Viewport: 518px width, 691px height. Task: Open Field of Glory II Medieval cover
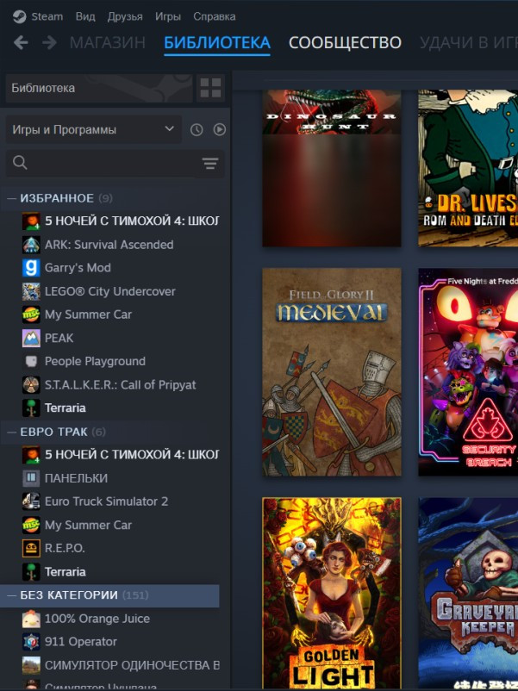coord(332,372)
